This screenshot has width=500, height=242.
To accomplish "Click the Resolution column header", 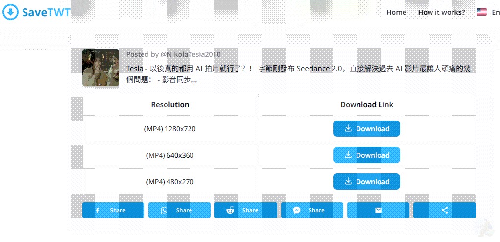I will pyautogui.click(x=170, y=104).
